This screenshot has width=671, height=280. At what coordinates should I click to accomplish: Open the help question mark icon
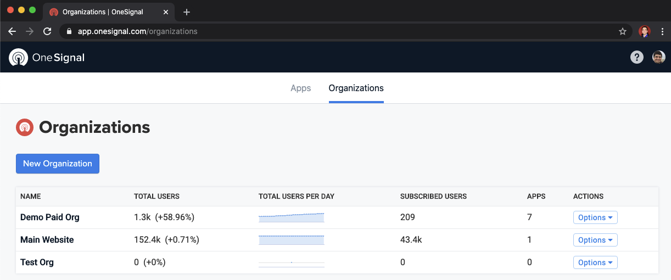click(637, 57)
